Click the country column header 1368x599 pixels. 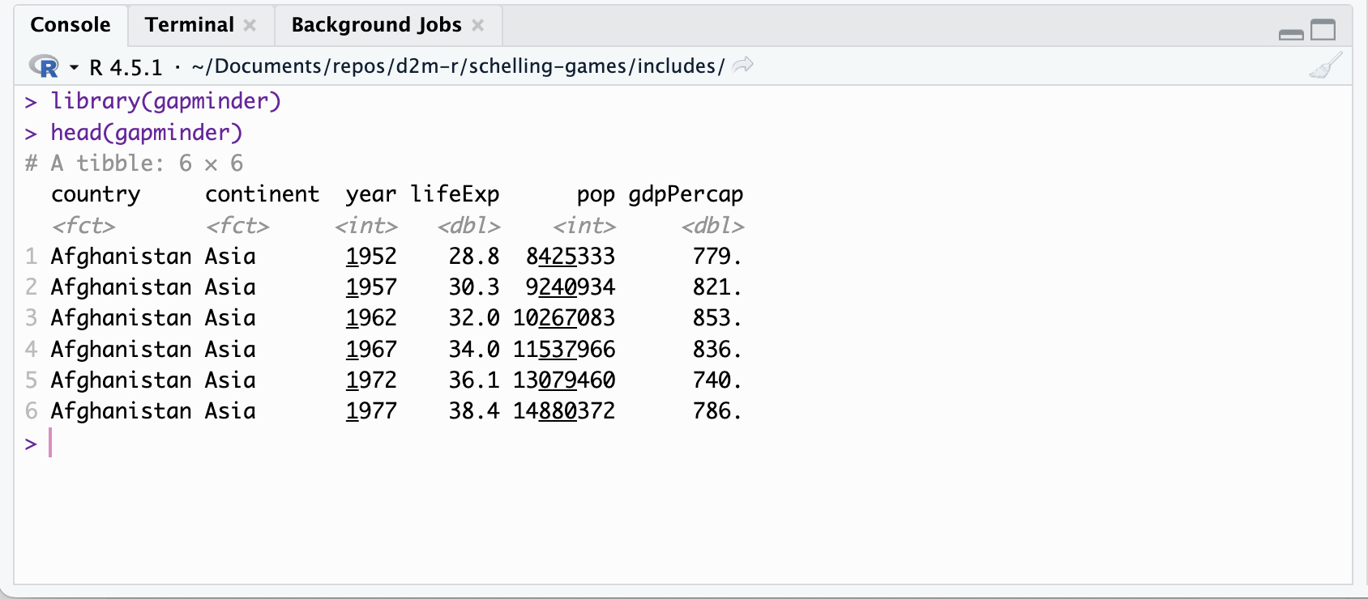pos(96,195)
